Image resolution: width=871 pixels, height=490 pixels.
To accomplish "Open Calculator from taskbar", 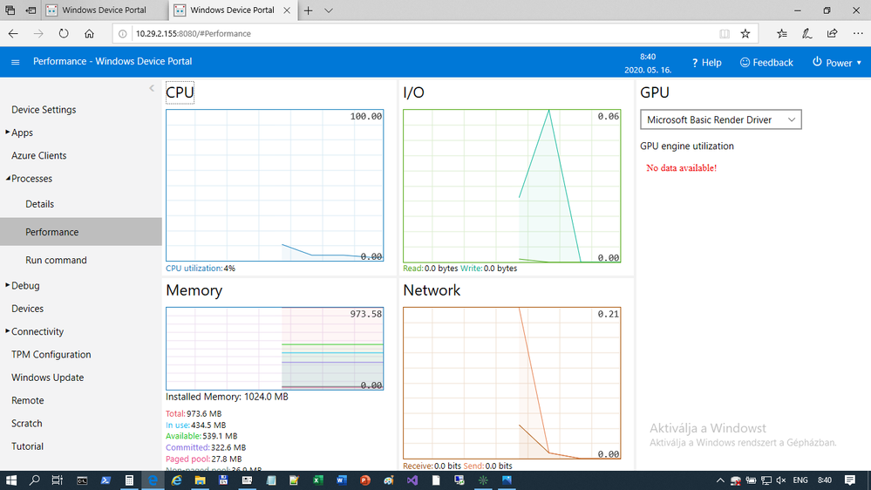I will tap(129, 480).
